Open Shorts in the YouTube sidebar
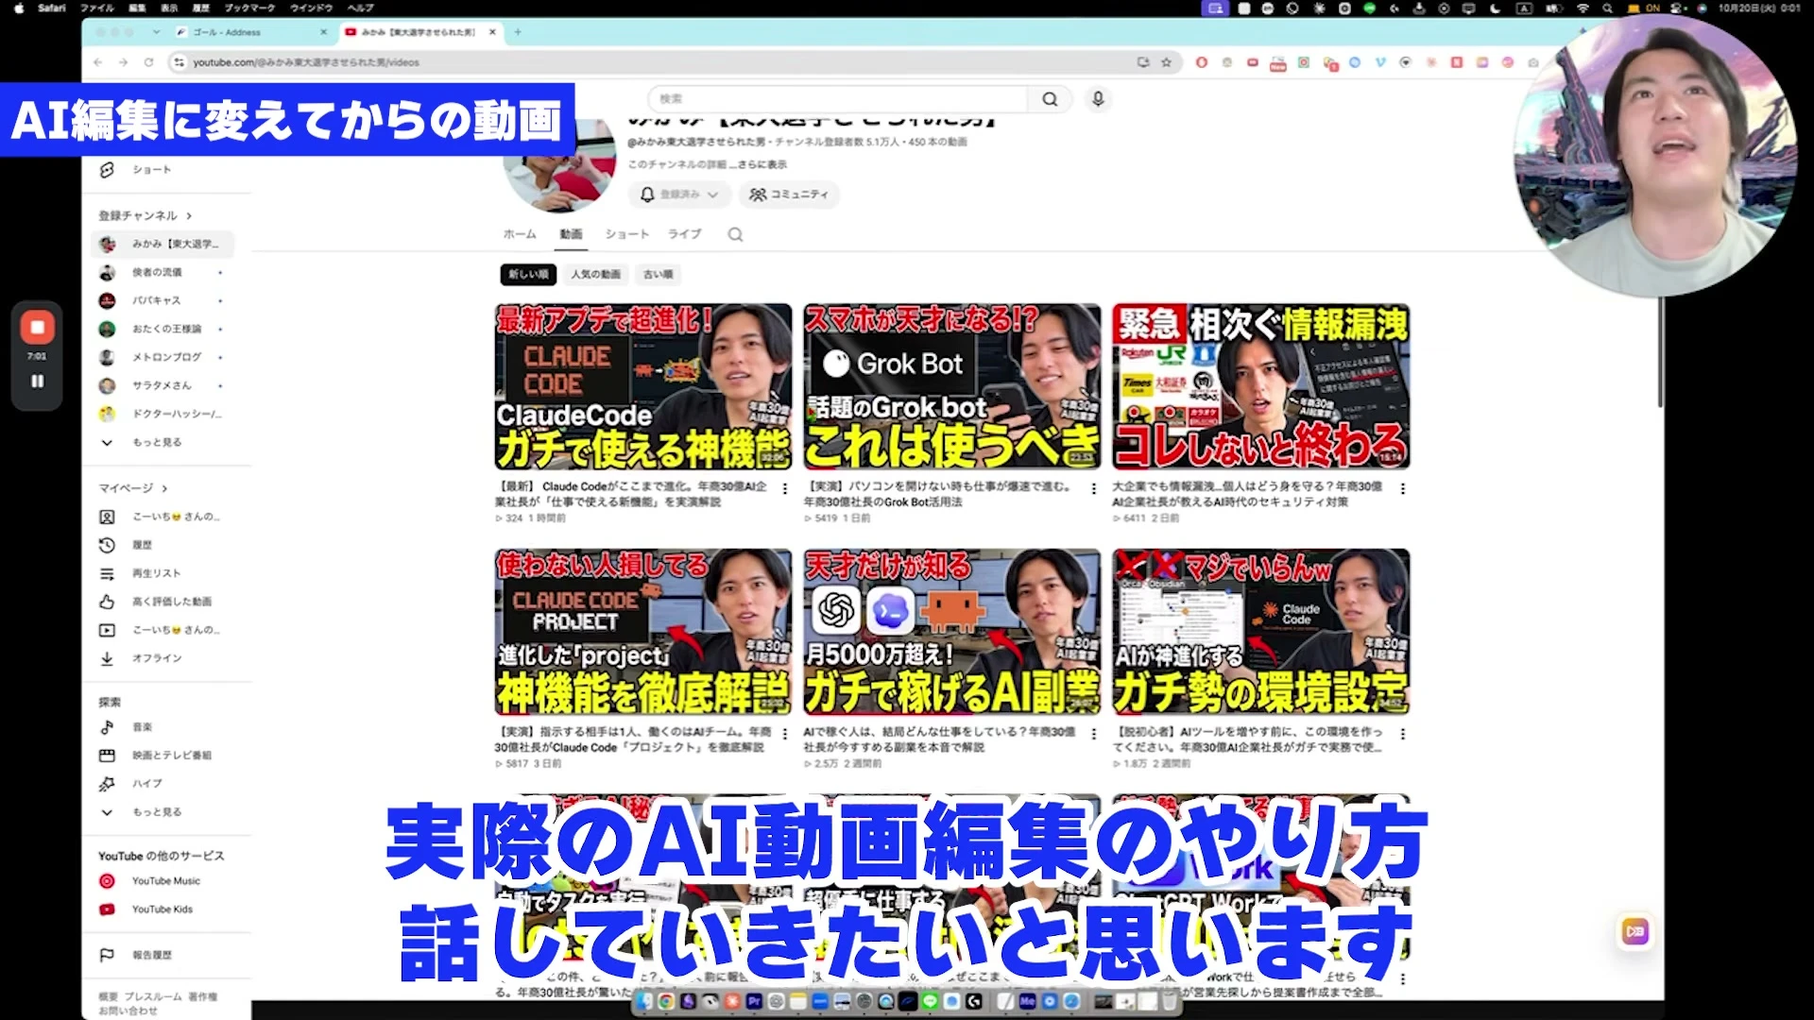This screenshot has height=1020, width=1814. click(151, 170)
